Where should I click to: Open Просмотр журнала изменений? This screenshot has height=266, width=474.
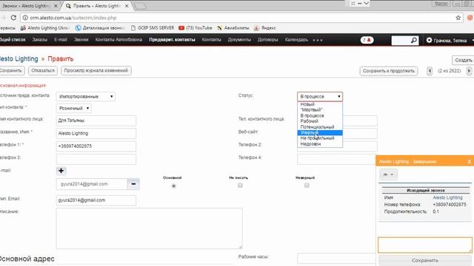click(96, 71)
